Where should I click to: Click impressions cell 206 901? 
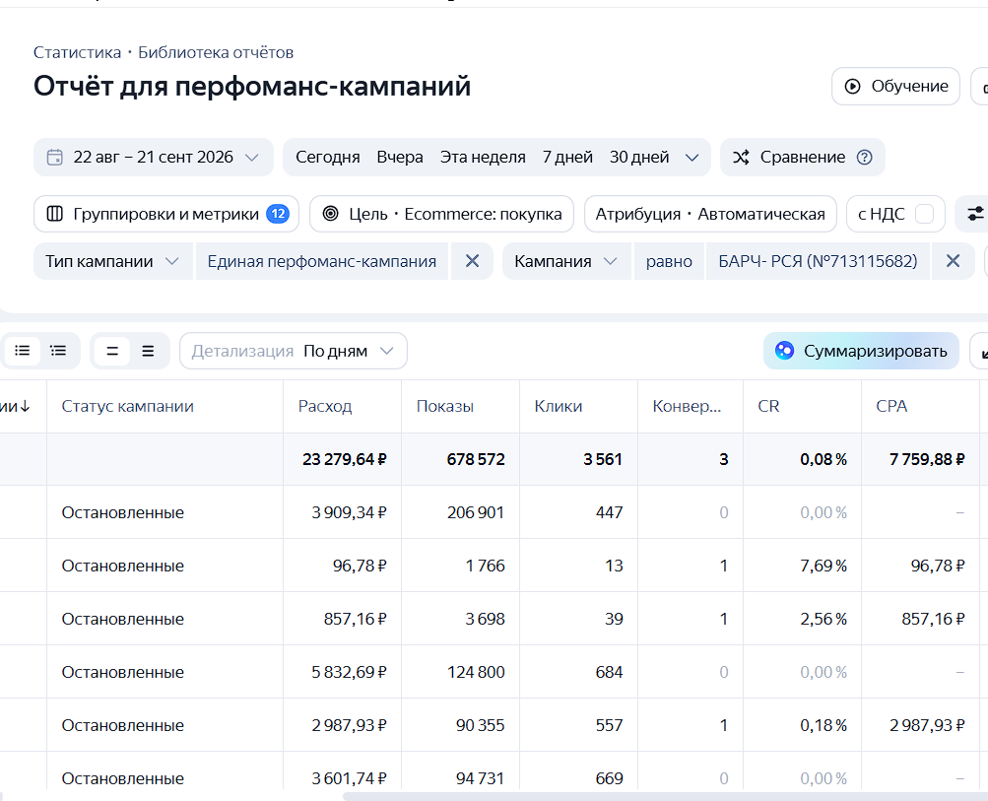click(x=476, y=512)
